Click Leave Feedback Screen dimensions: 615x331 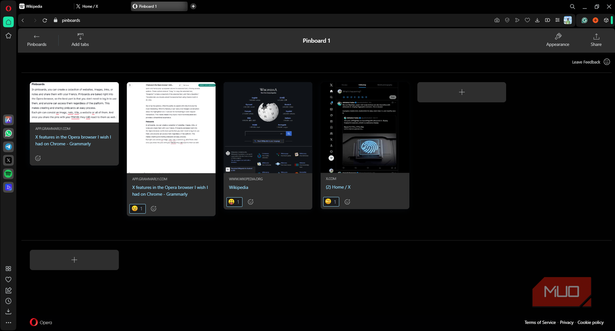pos(591,62)
